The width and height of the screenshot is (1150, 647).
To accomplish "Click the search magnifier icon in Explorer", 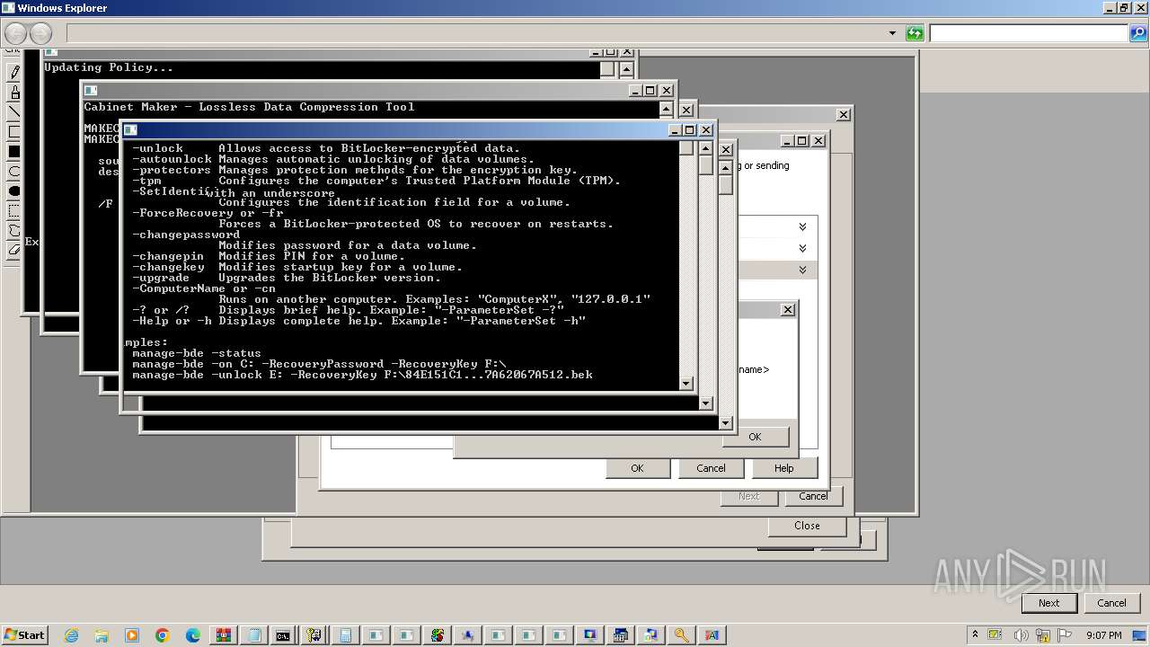I will click(x=1137, y=33).
